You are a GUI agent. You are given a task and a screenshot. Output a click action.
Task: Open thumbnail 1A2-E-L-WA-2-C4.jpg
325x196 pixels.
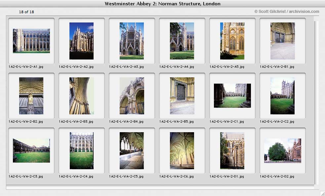81,151
